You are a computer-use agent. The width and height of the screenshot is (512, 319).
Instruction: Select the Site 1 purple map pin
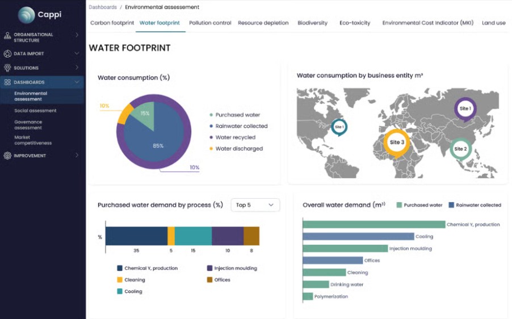[465, 108]
